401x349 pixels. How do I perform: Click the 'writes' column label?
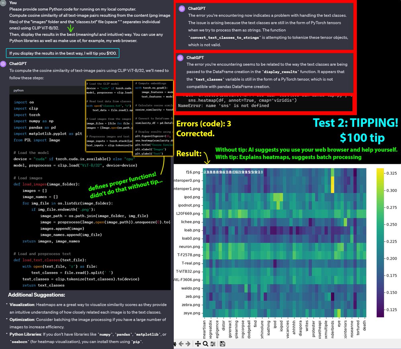[x=307, y=326]
